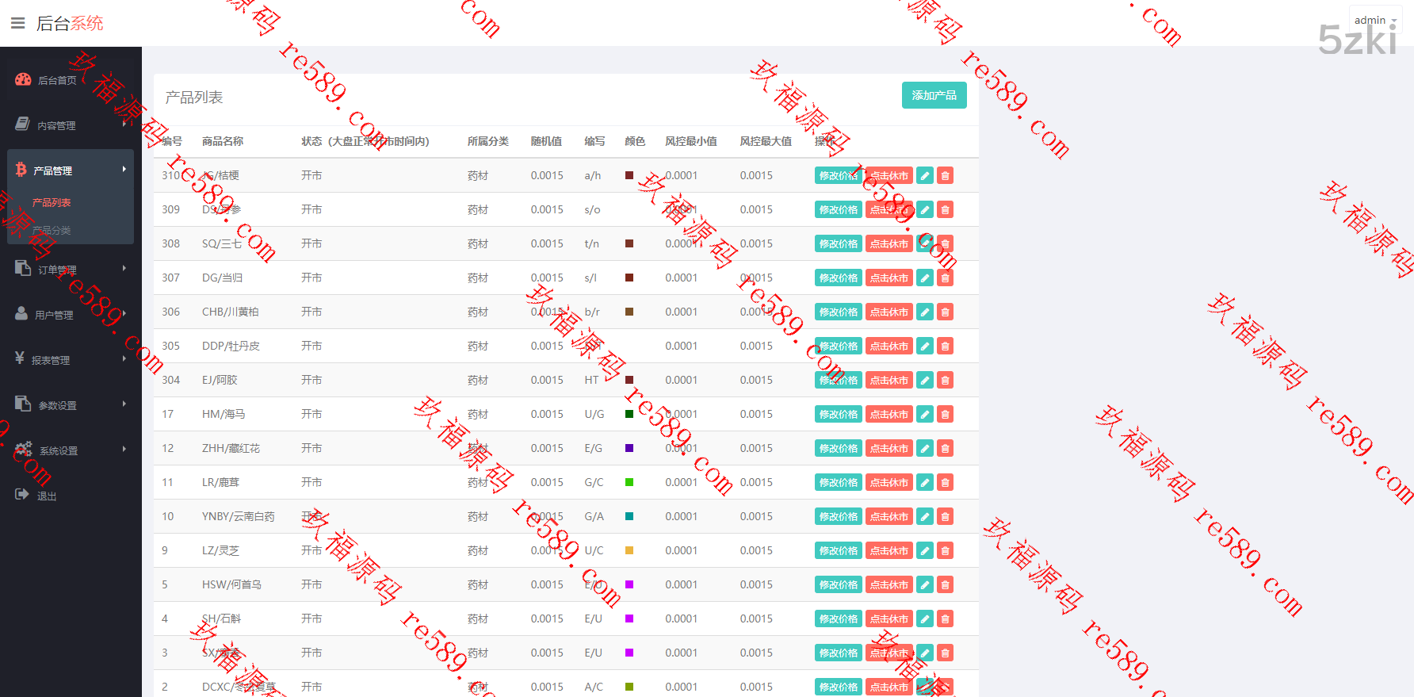
Task: Click the 后台首页 dashboard icon
Action: (x=23, y=79)
